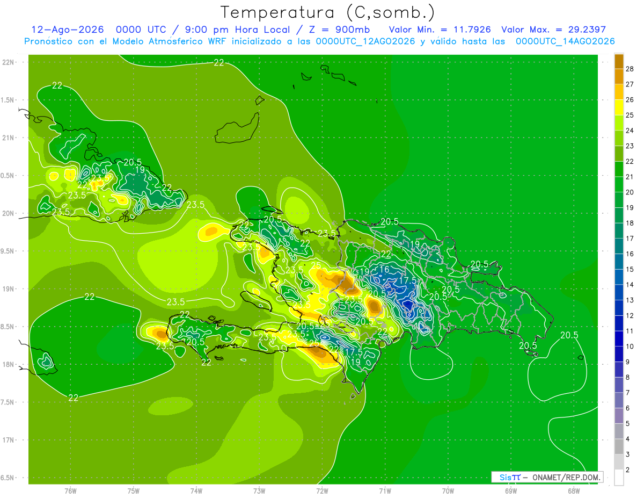Screen dimensions: 644x498
Task: Click the clipped "7.5N" latitude label
Action: 8,402
